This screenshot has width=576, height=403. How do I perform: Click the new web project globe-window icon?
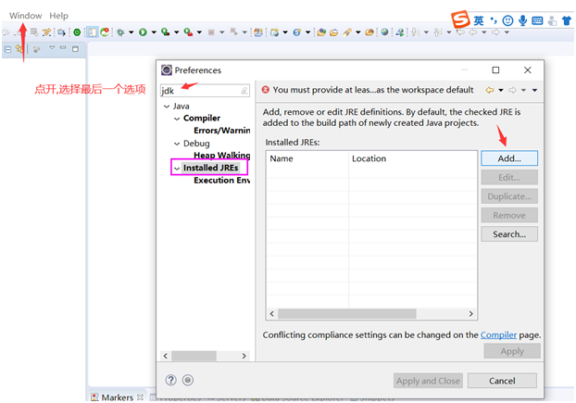(x=274, y=32)
